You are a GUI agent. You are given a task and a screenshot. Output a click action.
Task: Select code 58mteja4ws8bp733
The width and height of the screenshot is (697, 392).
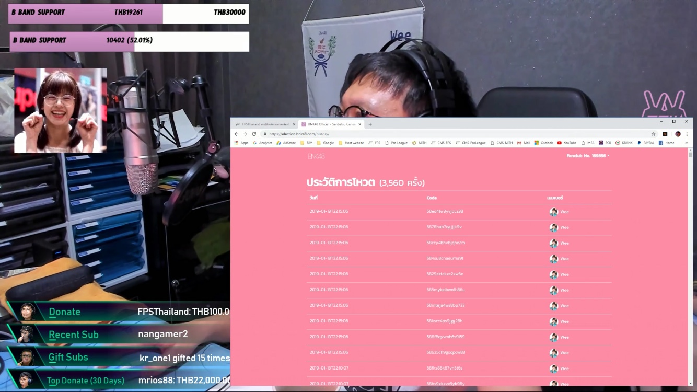(x=446, y=305)
